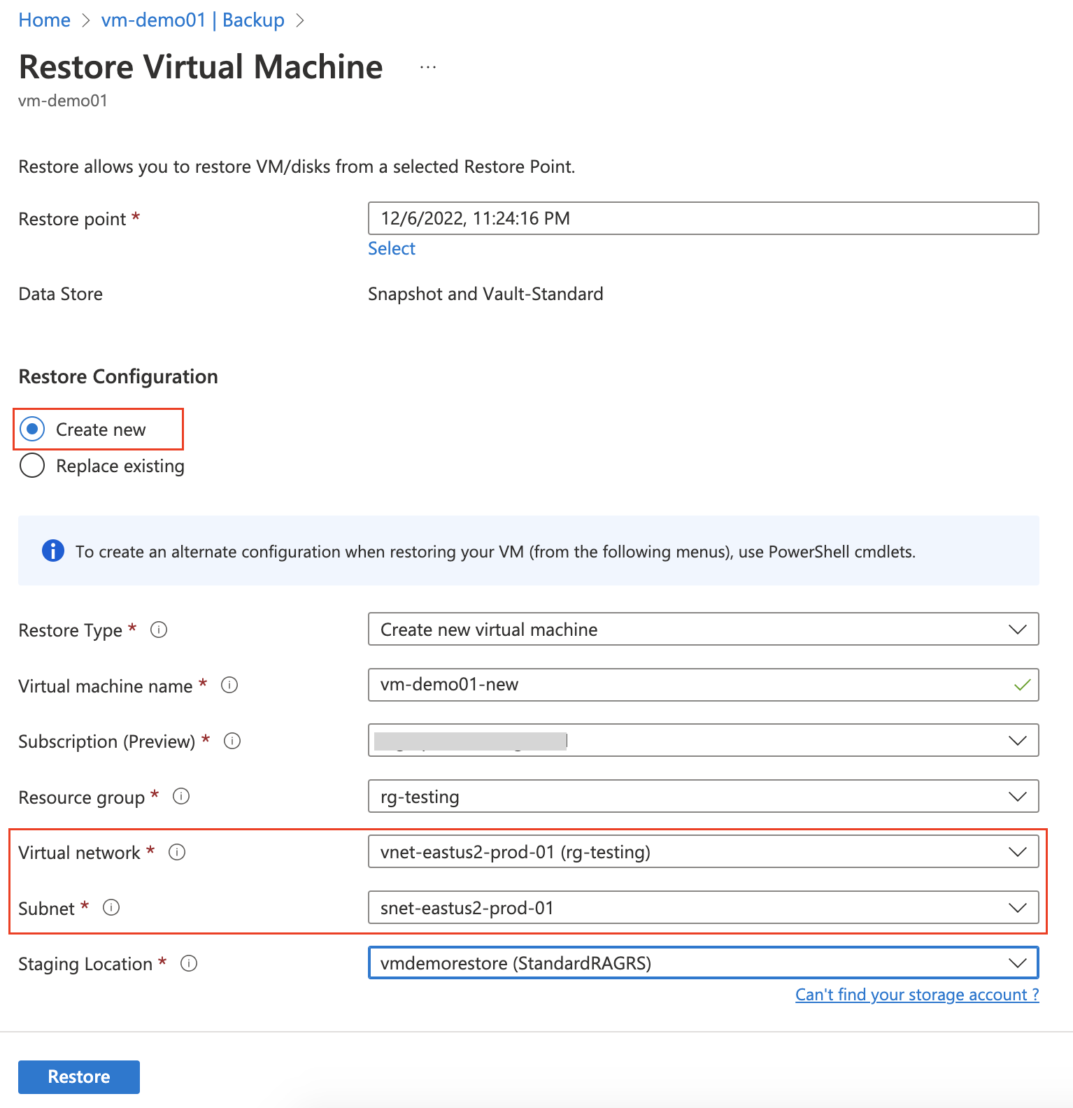Open the ellipsis more options menu
Screen dimensions: 1073x1108
428,67
